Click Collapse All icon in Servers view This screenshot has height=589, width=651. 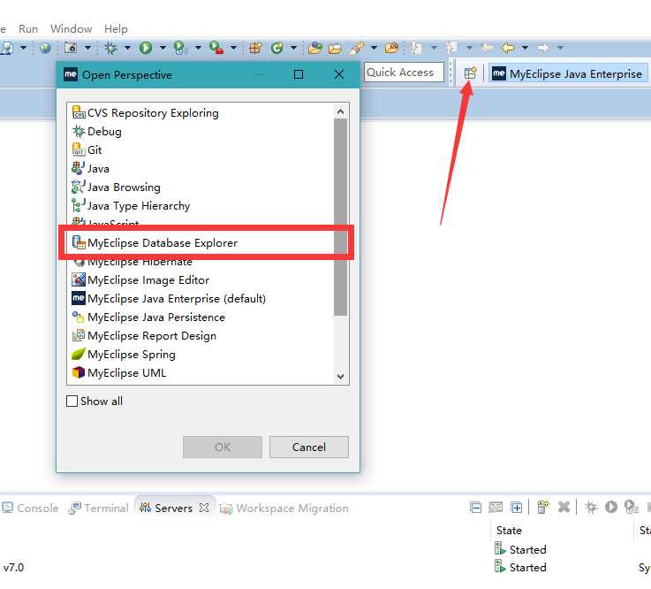(x=476, y=507)
